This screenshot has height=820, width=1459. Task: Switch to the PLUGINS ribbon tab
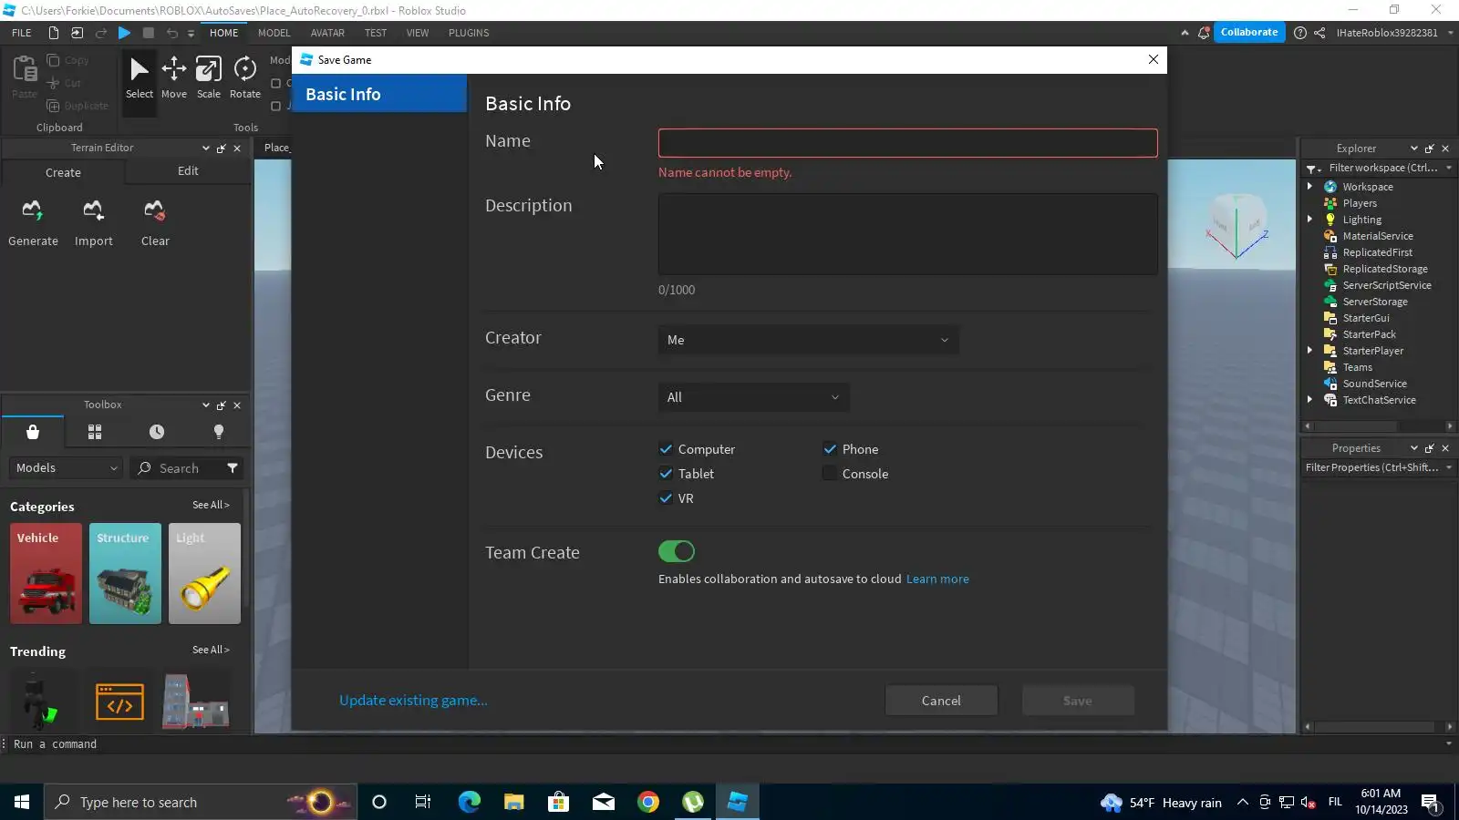click(x=469, y=33)
